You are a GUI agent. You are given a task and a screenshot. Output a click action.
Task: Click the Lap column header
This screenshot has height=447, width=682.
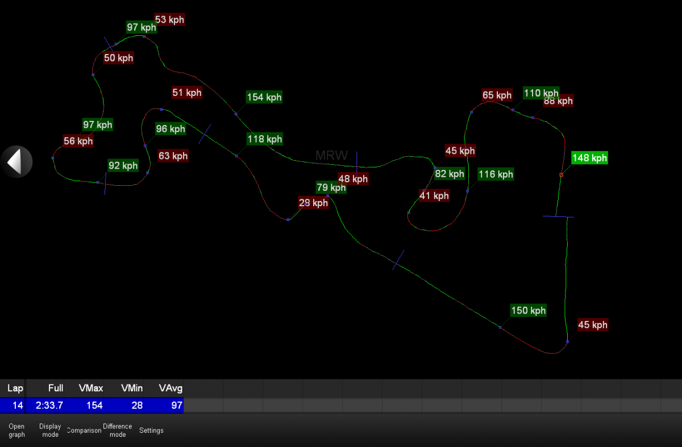coord(15,388)
